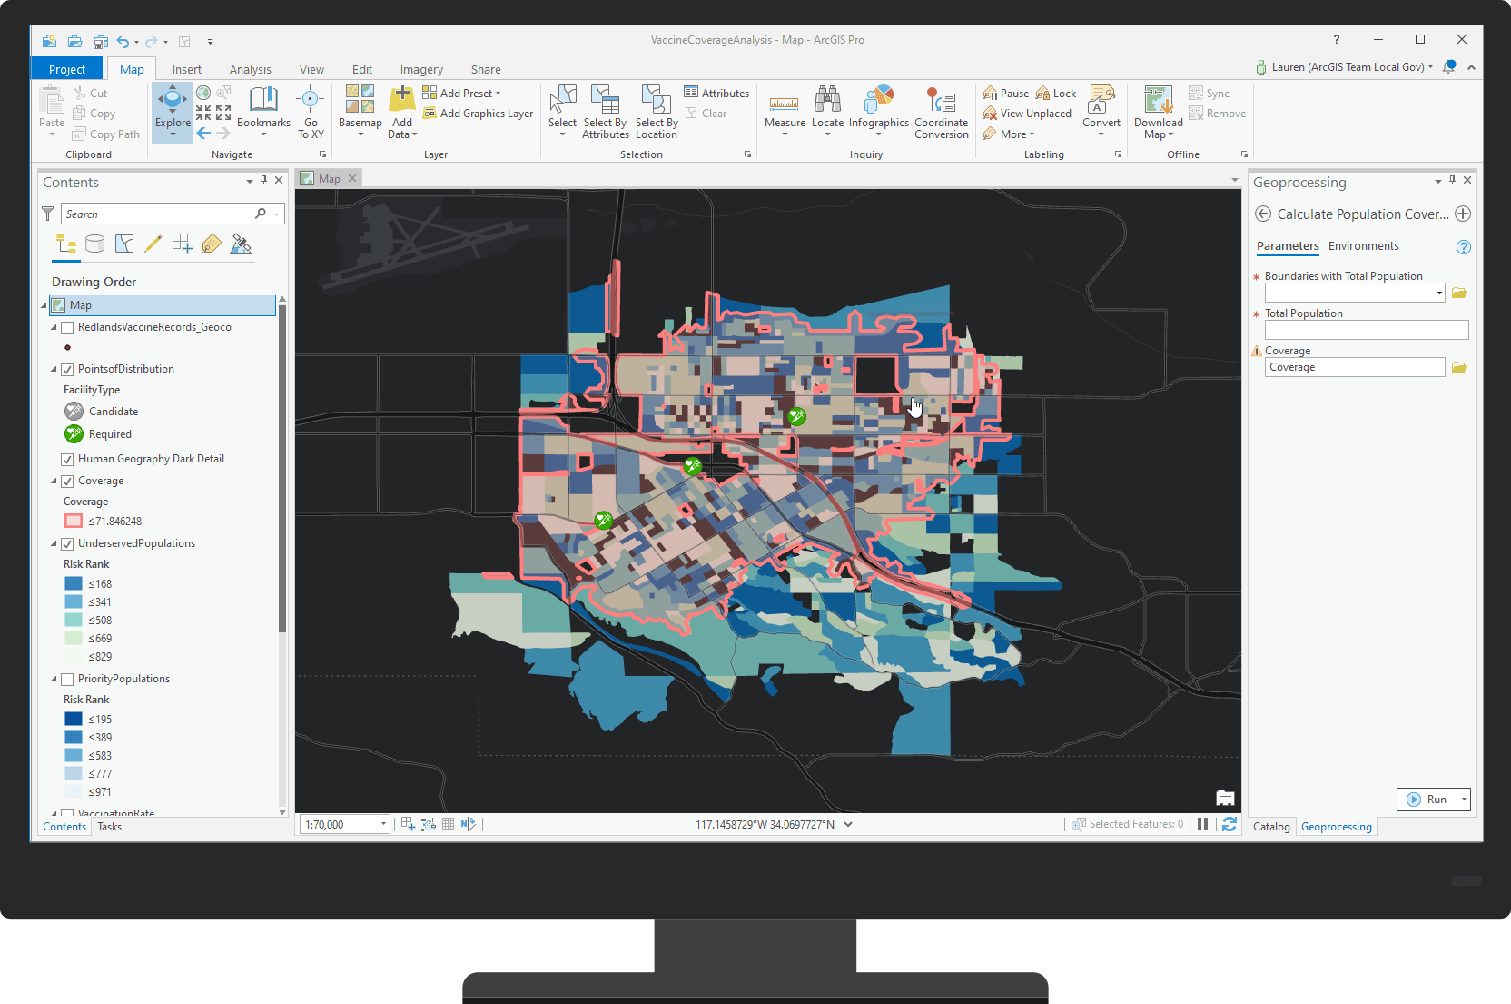Click the List By Editing pencil icon
The width and height of the screenshot is (1511, 1004).
[153, 244]
